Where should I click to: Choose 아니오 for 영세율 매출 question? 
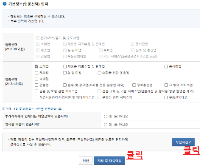point(116,125)
